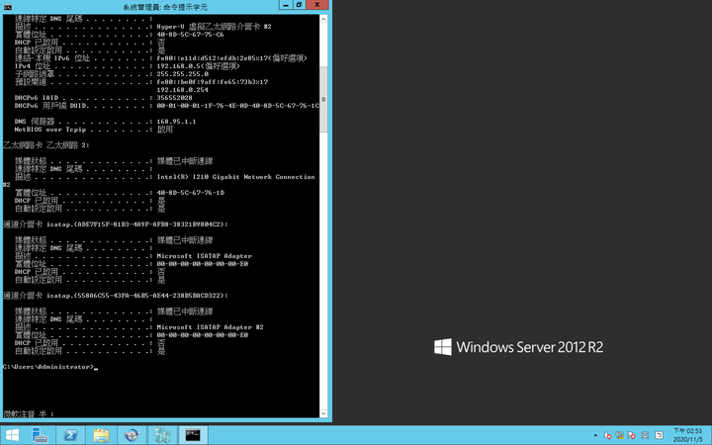Click Intel(R) I210 Gigabit Network Connection text
Screen dimensions: 712x445
coord(235,177)
